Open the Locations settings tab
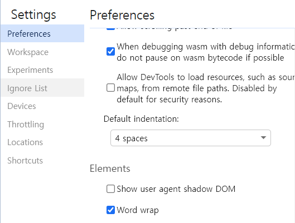295x223 pixels. point(42,142)
